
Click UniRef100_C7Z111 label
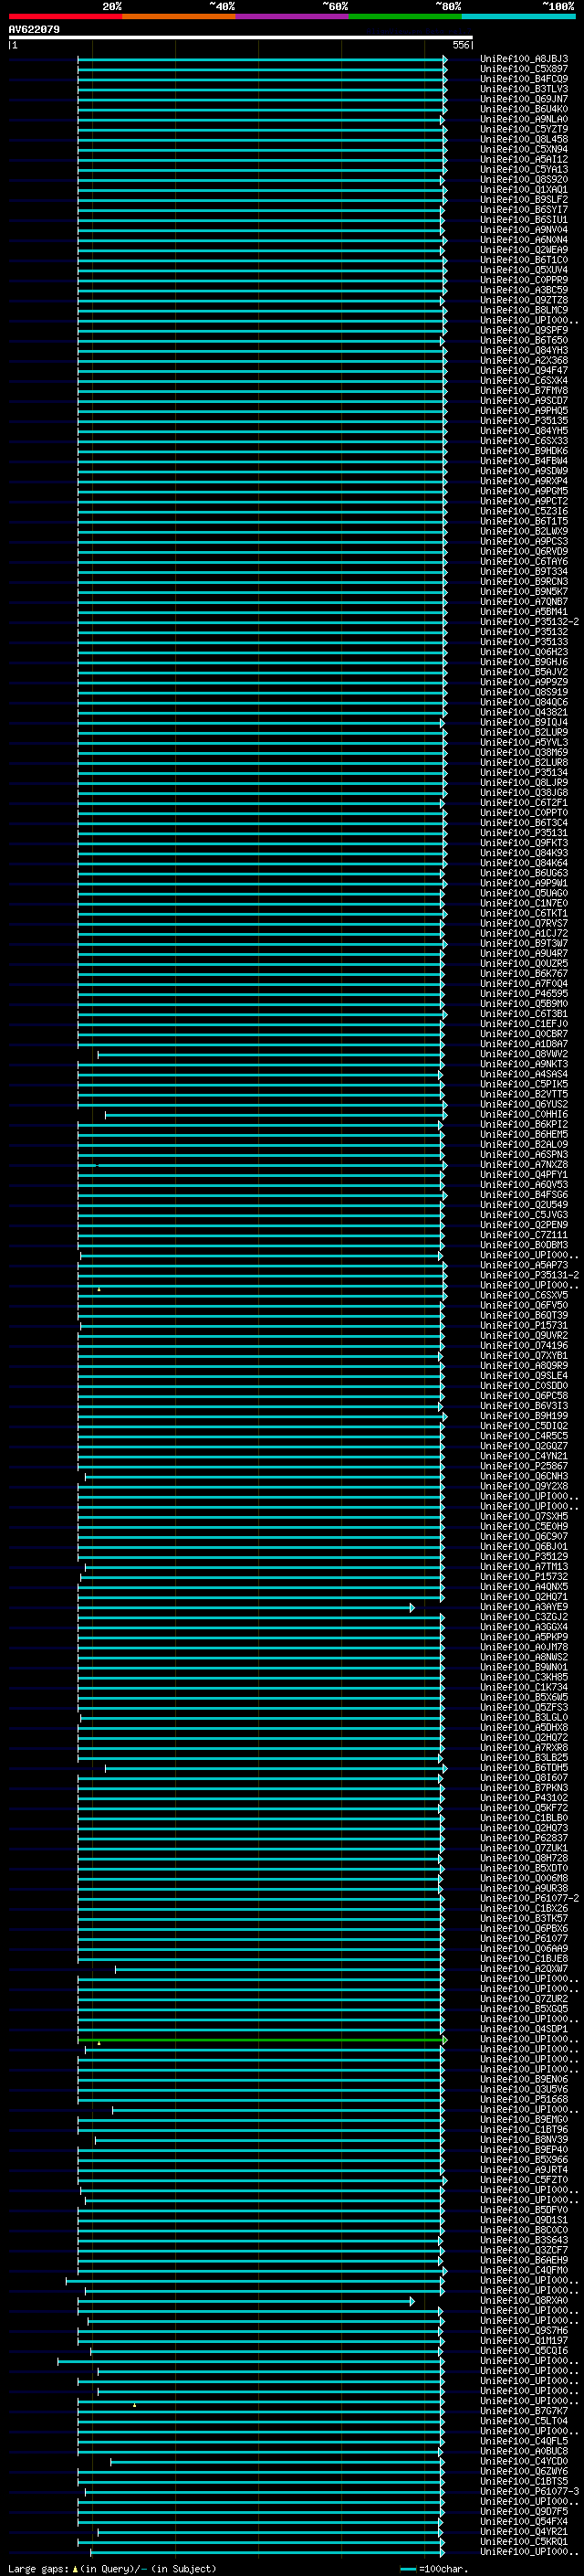pyautogui.click(x=524, y=1235)
